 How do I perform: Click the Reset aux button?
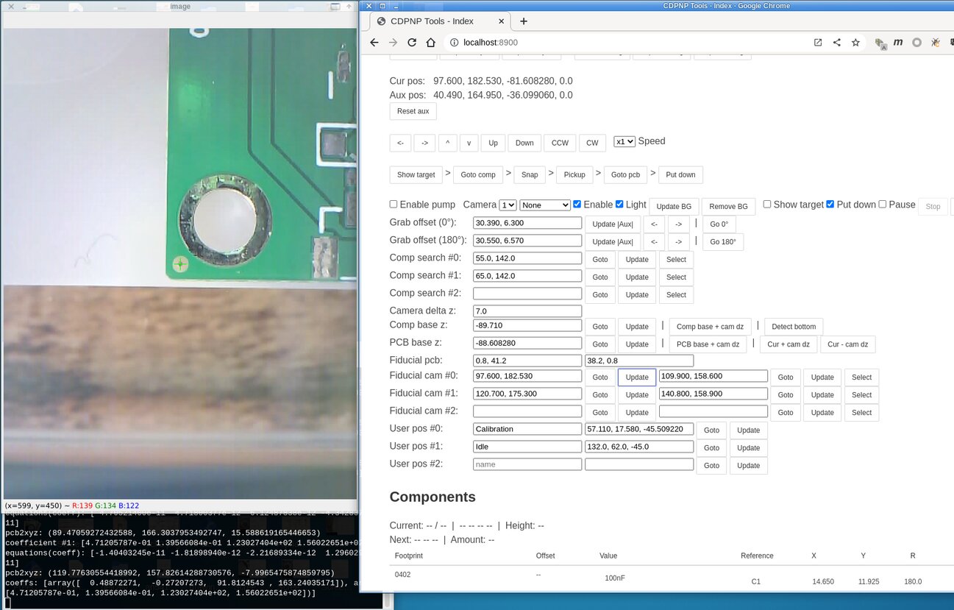point(413,111)
